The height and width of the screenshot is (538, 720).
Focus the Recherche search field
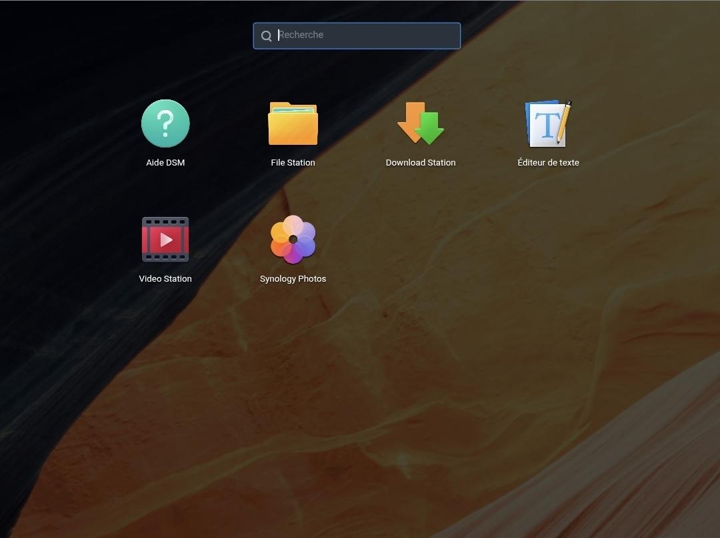[x=357, y=36]
